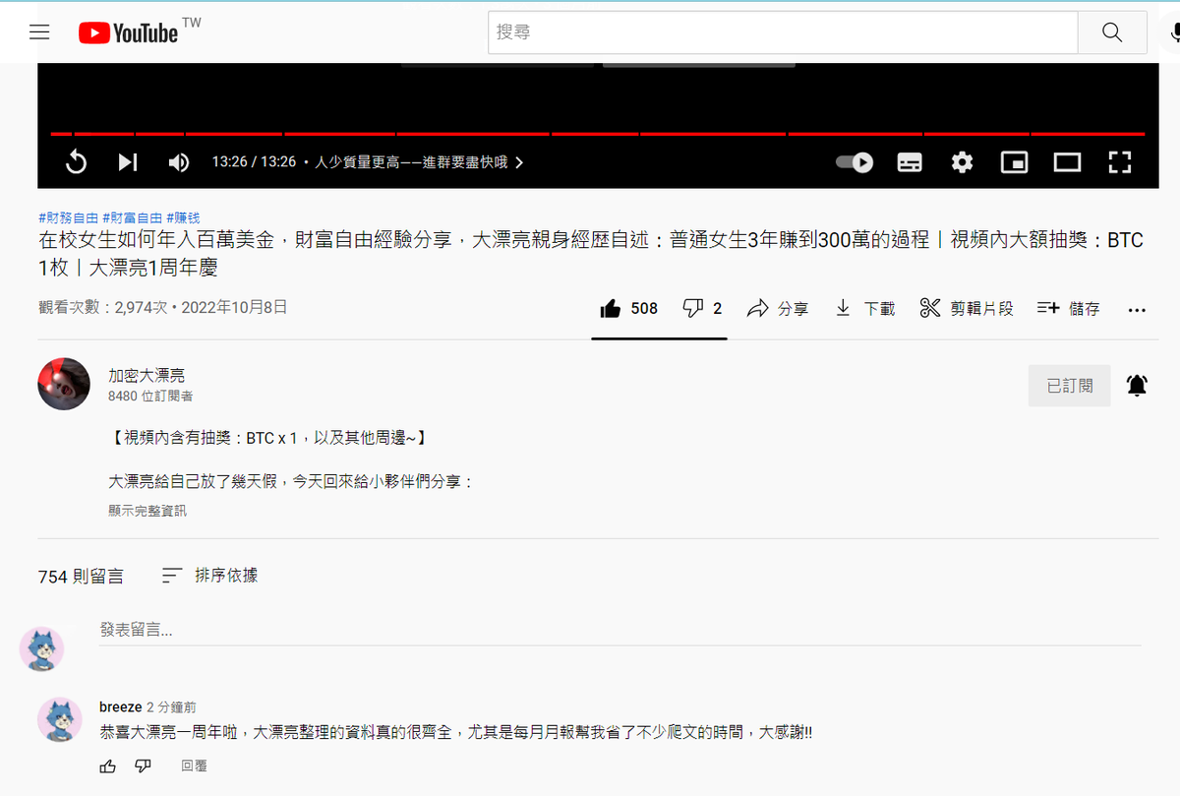This screenshot has width=1180, height=796.
Task: Enable miniplayer mode
Action: tap(1015, 162)
